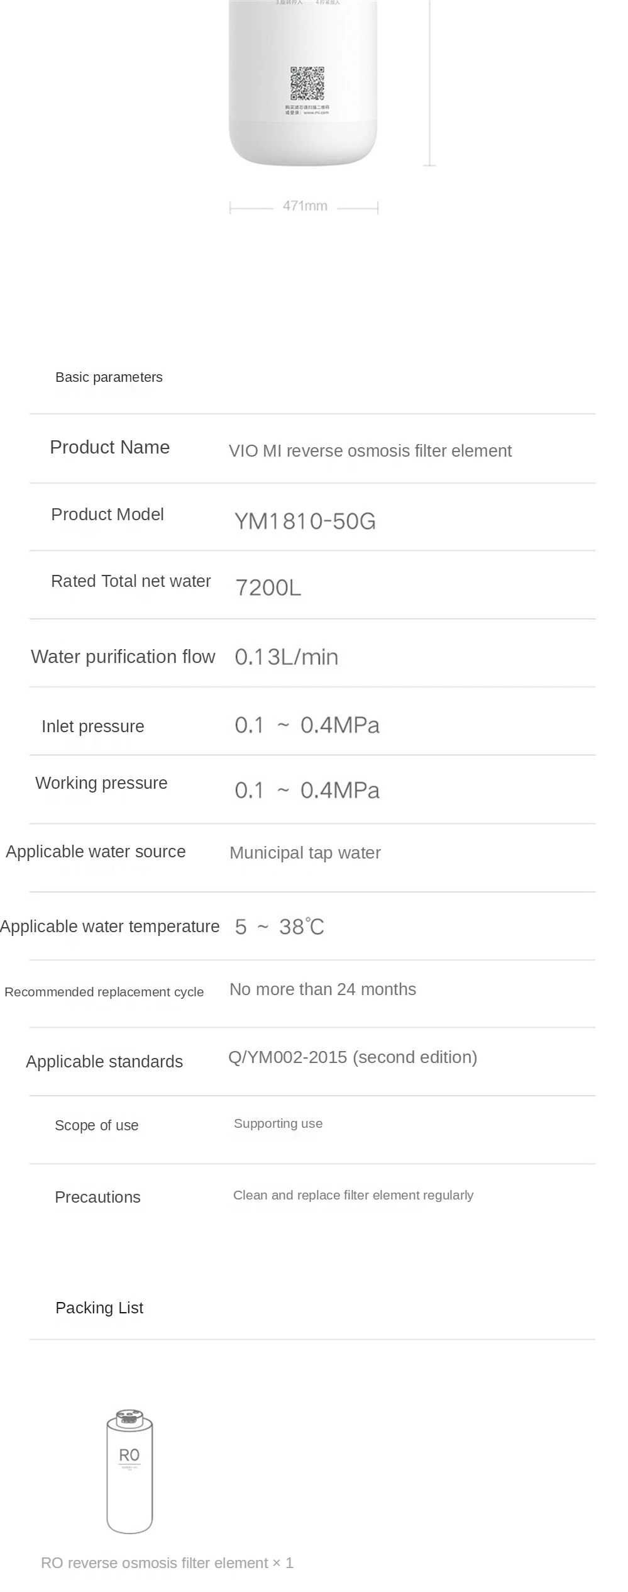
Task: Click the RO filter cartridge illustration
Action: pos(129,1471)
